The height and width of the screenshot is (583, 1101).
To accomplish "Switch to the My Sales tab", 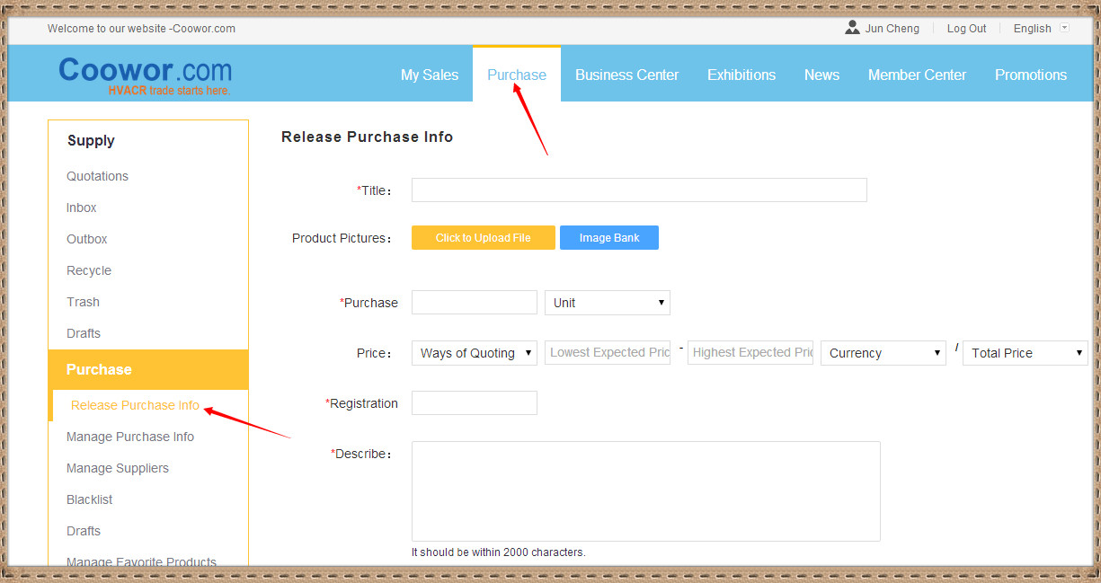I will 430,75.
